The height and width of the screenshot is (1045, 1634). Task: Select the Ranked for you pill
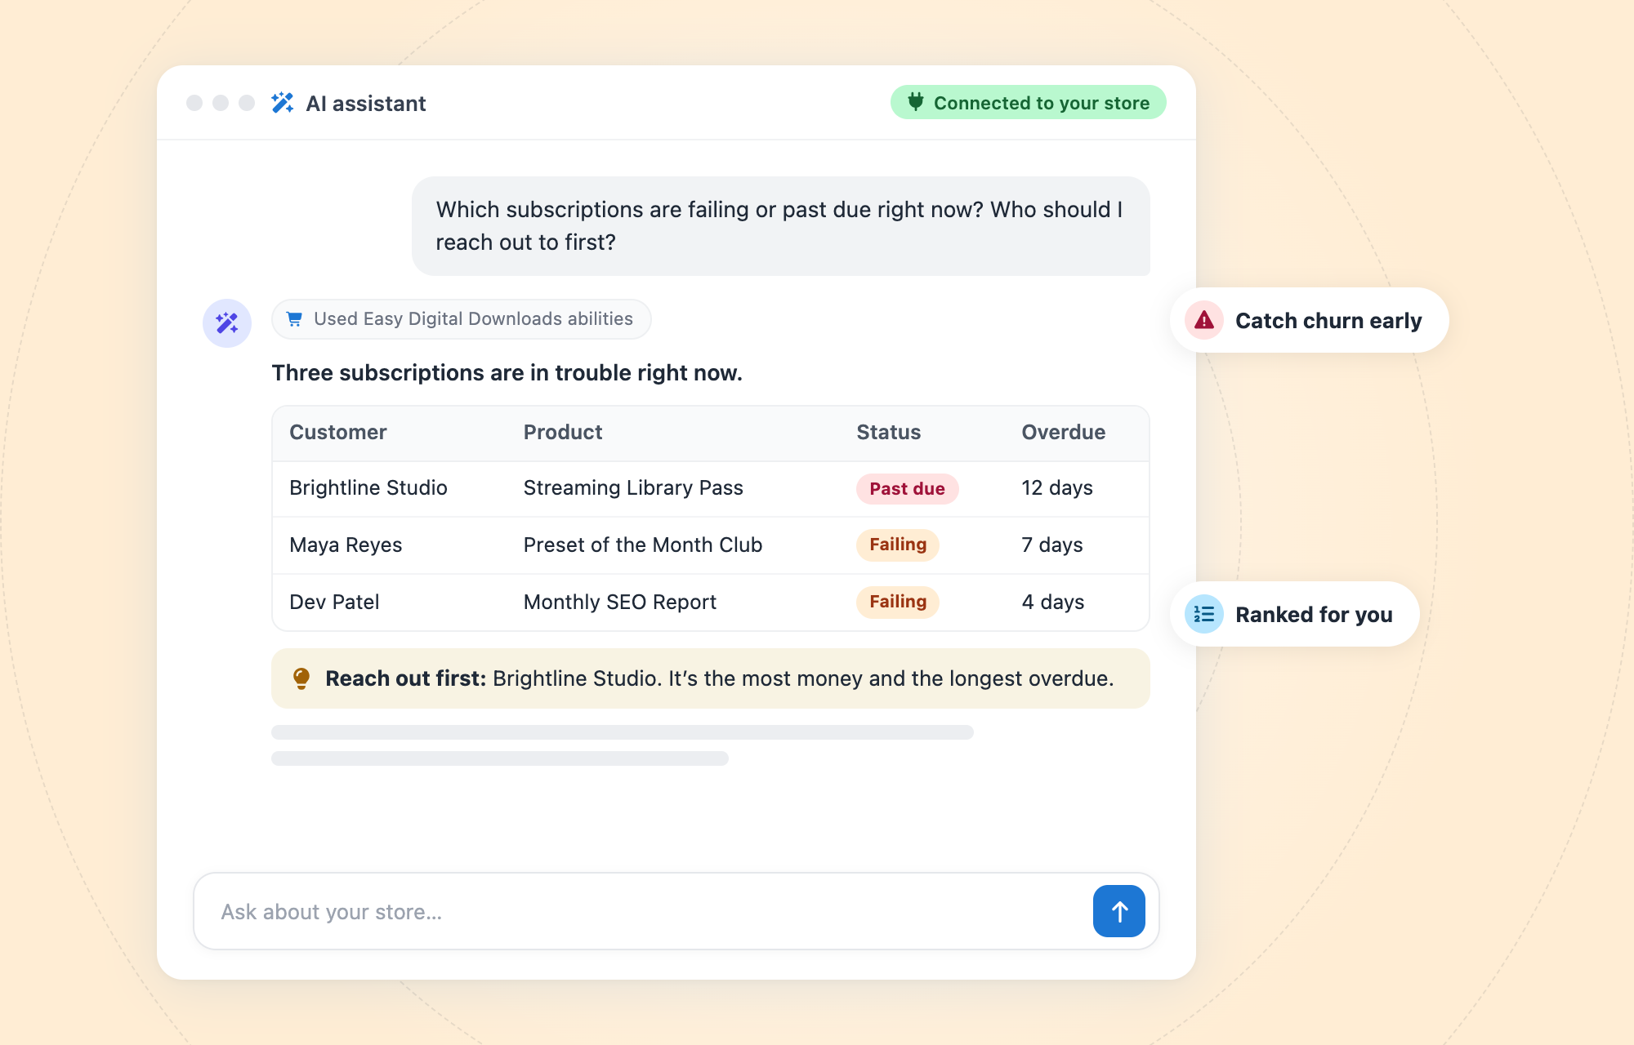pos(1295,614)
